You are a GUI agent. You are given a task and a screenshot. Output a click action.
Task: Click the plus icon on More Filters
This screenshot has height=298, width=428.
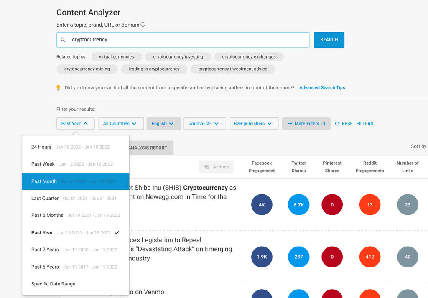tap(290, 124)
